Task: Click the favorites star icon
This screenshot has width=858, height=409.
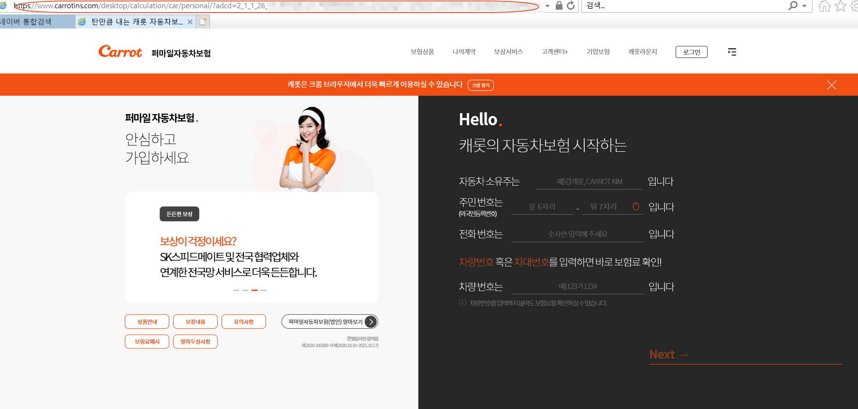Action: point(841,6)
